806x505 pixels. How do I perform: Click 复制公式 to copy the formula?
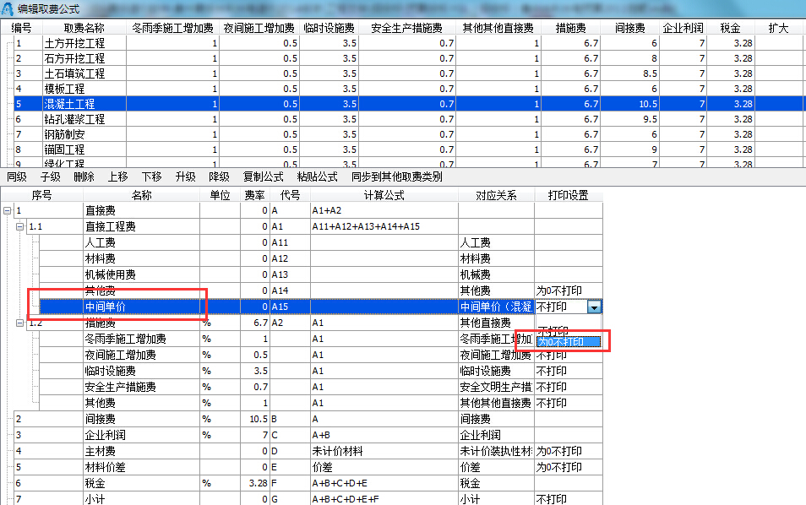[x=263, y=177]
